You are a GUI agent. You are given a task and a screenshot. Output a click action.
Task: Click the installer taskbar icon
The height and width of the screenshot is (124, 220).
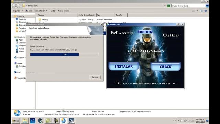point(71,121)
